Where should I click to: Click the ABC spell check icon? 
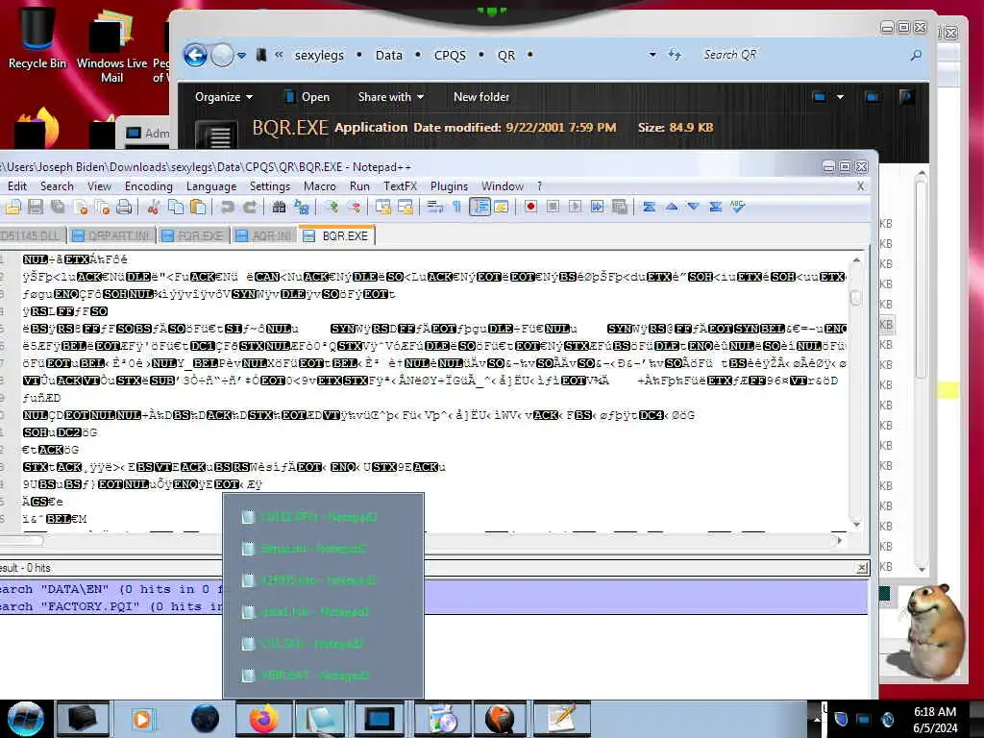click(738, 207)
